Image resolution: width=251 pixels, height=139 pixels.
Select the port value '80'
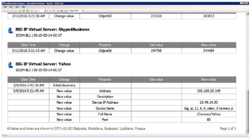[209, 120]
